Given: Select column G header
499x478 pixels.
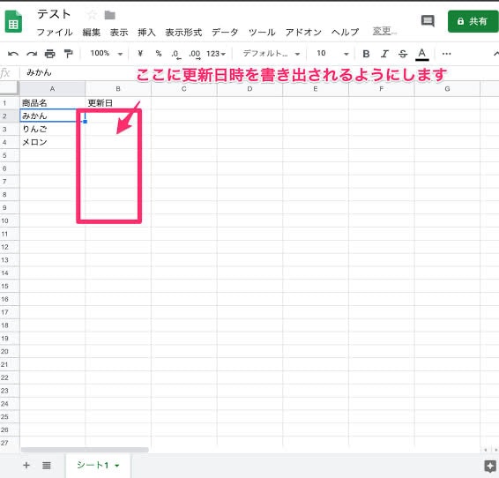Looking at the screenshot, I should [x=447, y=89].
